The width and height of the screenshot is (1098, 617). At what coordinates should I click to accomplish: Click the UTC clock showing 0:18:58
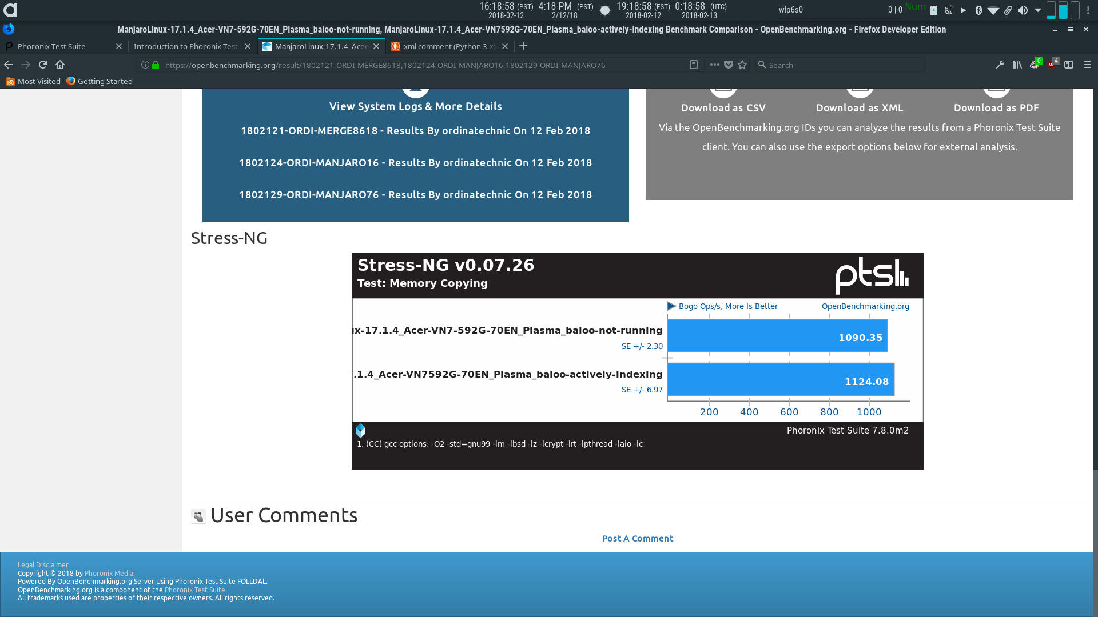click(701, 10)
